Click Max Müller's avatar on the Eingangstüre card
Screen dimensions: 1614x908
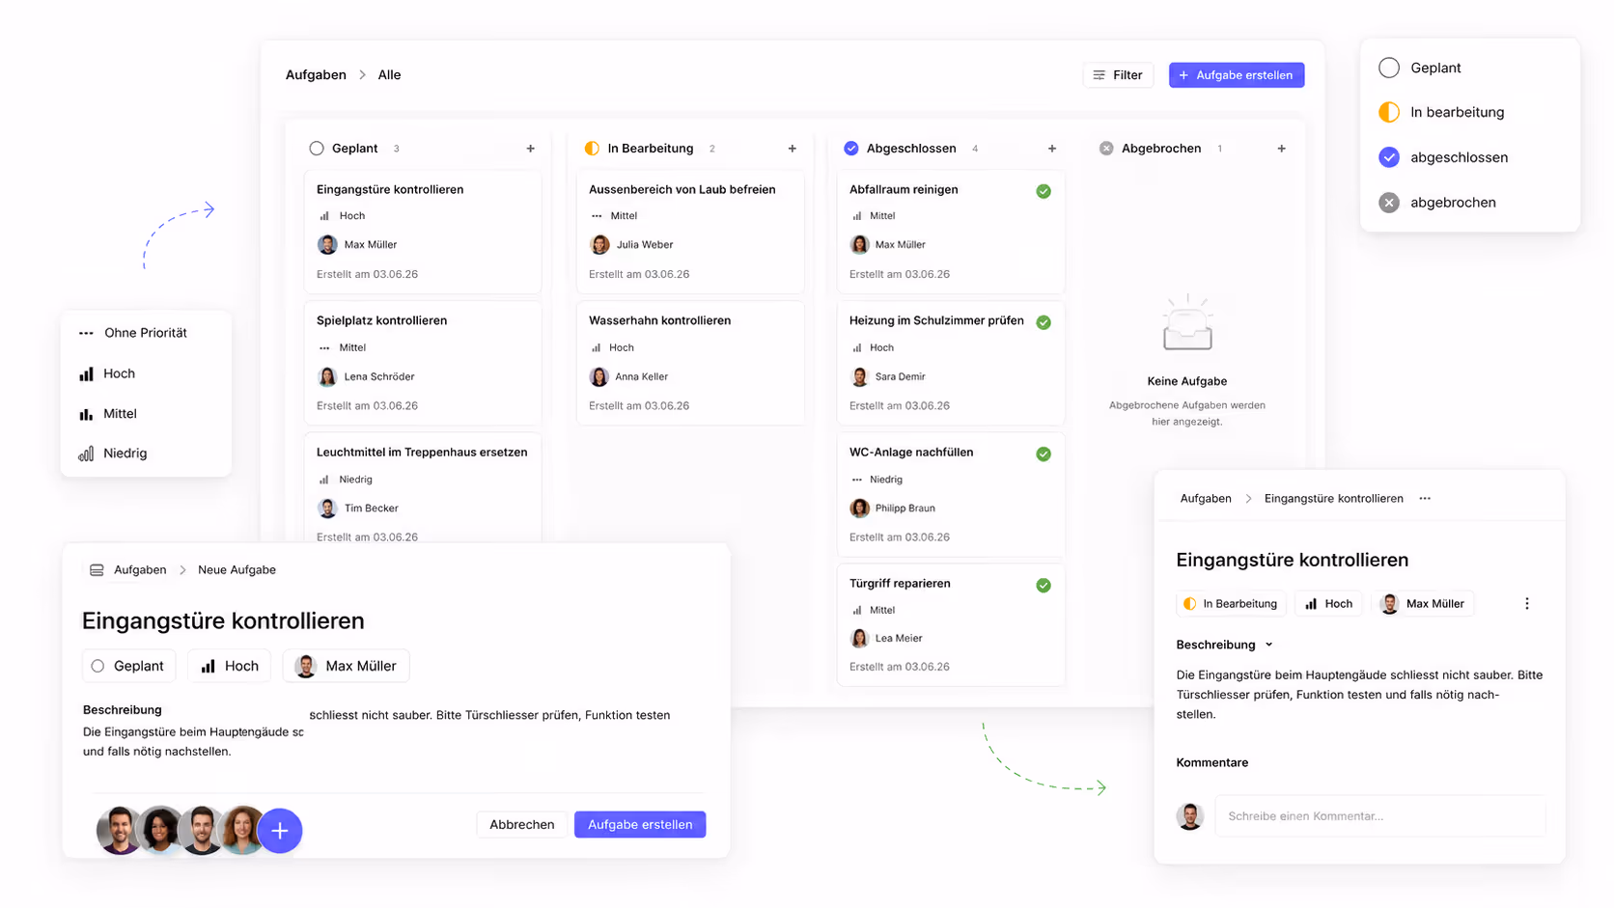327,244
